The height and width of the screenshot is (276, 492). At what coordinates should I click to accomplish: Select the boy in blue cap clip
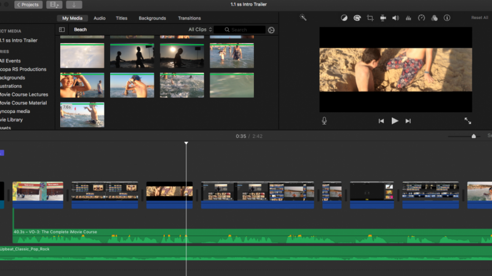(132, 85)
